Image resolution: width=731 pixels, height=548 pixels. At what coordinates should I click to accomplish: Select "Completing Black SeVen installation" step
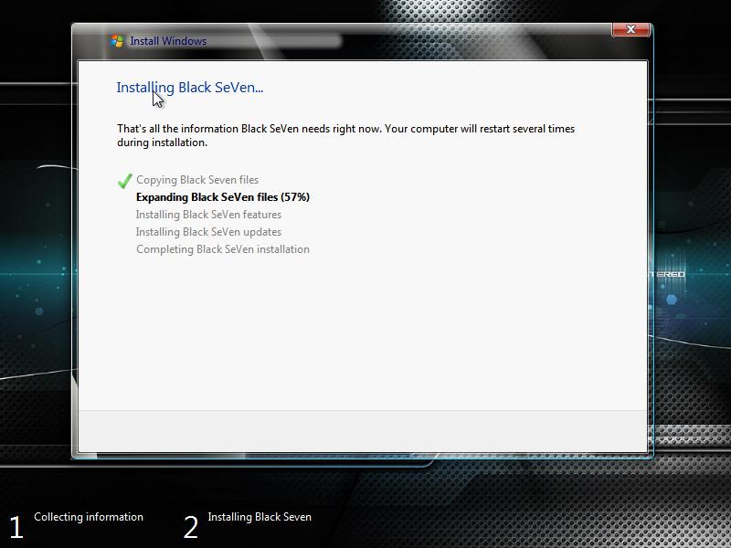[223, 249]
